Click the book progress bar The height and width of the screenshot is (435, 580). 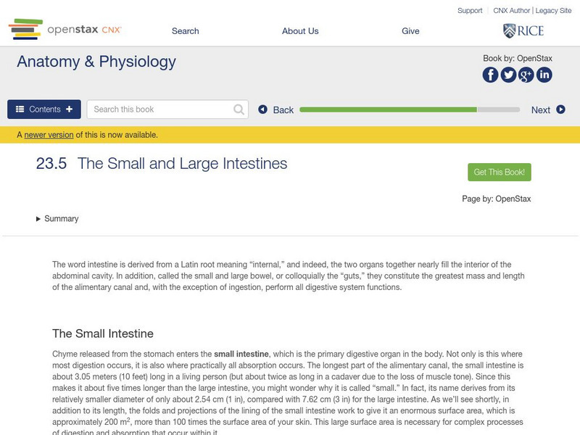tap(410, 109)
